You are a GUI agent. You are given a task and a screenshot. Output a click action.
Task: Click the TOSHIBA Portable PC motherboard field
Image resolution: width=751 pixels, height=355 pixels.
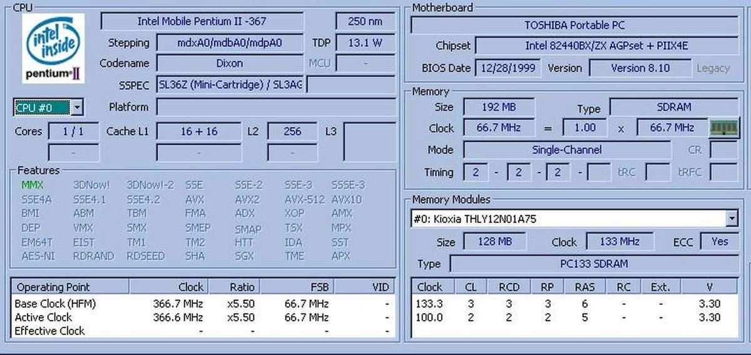pyautogui.click(x=574, y=26)
